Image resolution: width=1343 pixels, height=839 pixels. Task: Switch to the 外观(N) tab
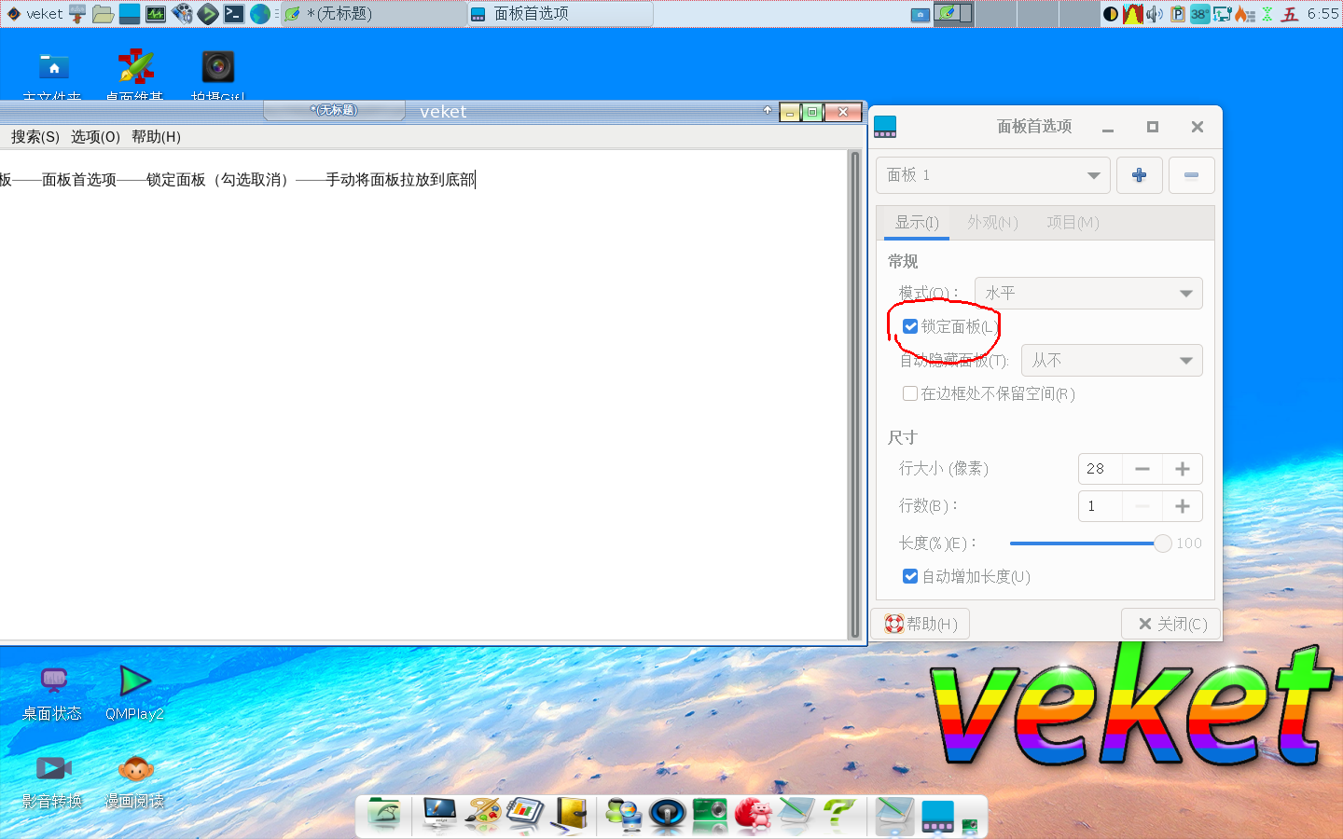click(992, 223)
